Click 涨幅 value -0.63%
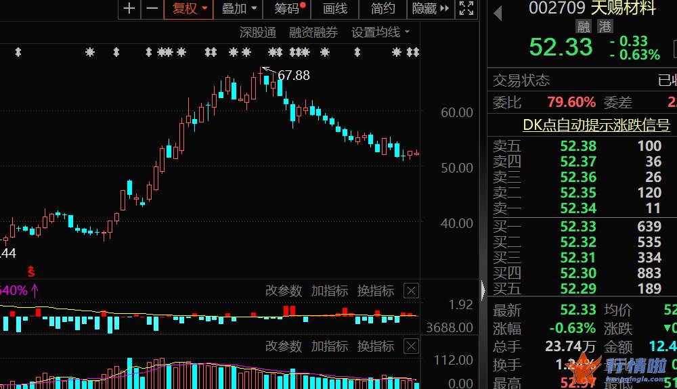The image size is (677, 389). click(x=572, y=328)
